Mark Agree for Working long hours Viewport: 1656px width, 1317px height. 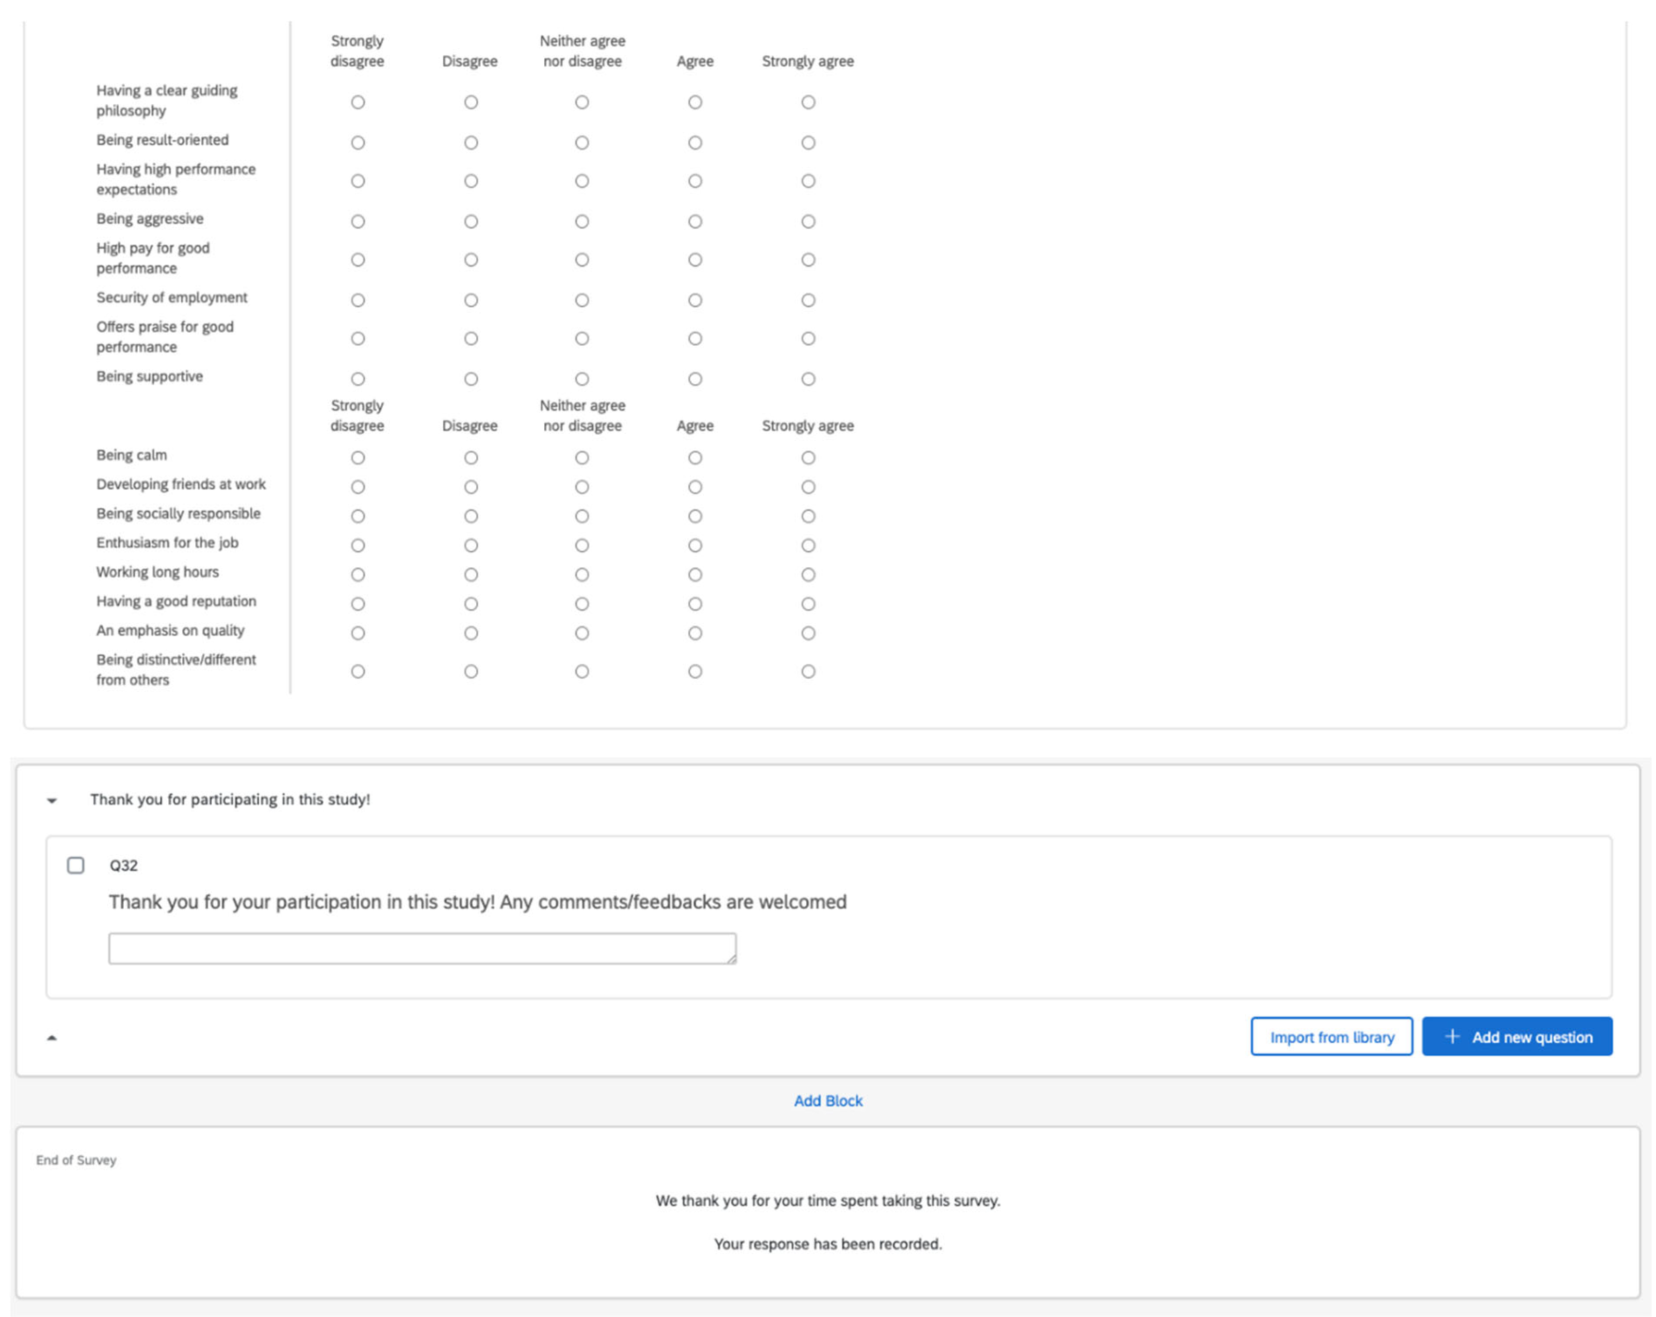[x=695, y=575]
